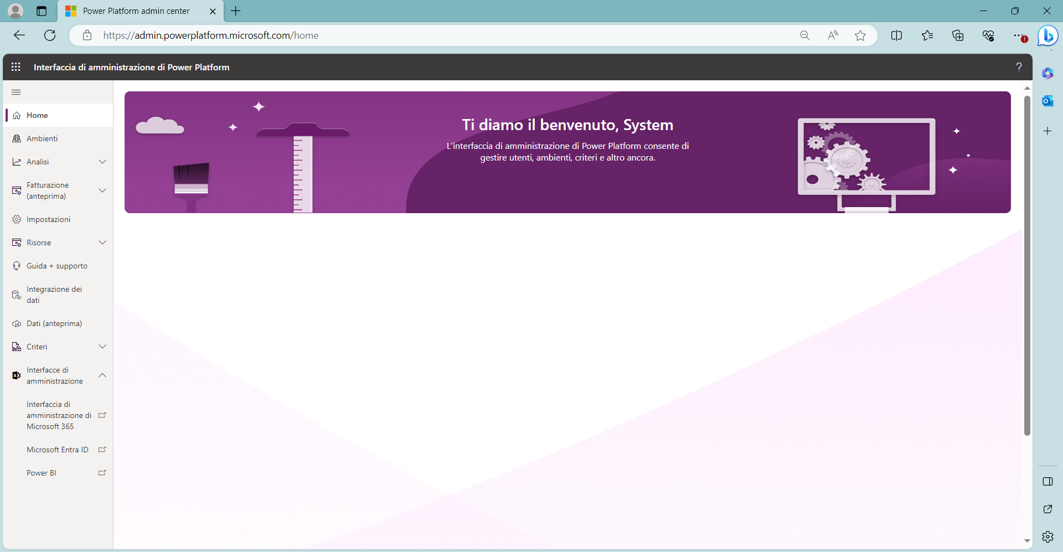Image resolution: width=1063 pixels, height=552 pixels.
Task: Hide the Edge sidebar panel icon
Action: pyautogui.click(x=1047, y=482)
